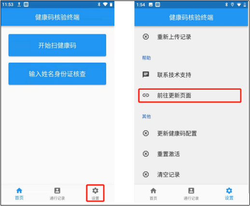This screenshot has width=250, height=206.
Task: Open 通行记录 tab on the left phone
Action: pos(57,193)
